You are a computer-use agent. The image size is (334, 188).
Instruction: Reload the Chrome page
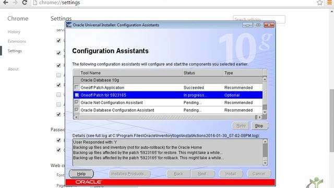[x=25, y=3]
